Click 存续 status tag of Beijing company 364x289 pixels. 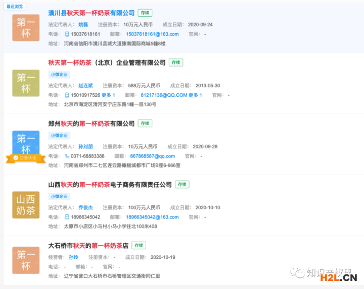[176, 63]
